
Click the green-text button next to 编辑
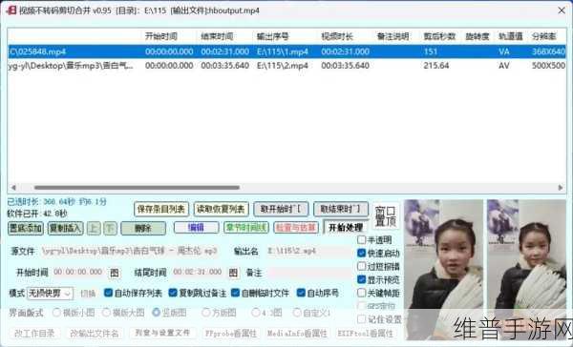point(246,228)
